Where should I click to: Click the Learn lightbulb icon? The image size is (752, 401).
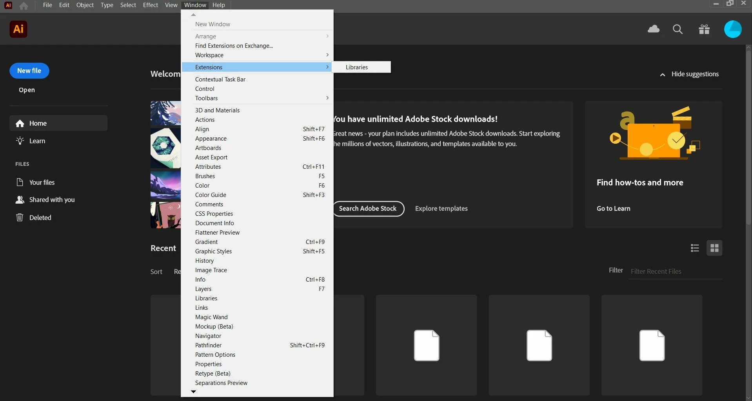click(x=20, y=141)
